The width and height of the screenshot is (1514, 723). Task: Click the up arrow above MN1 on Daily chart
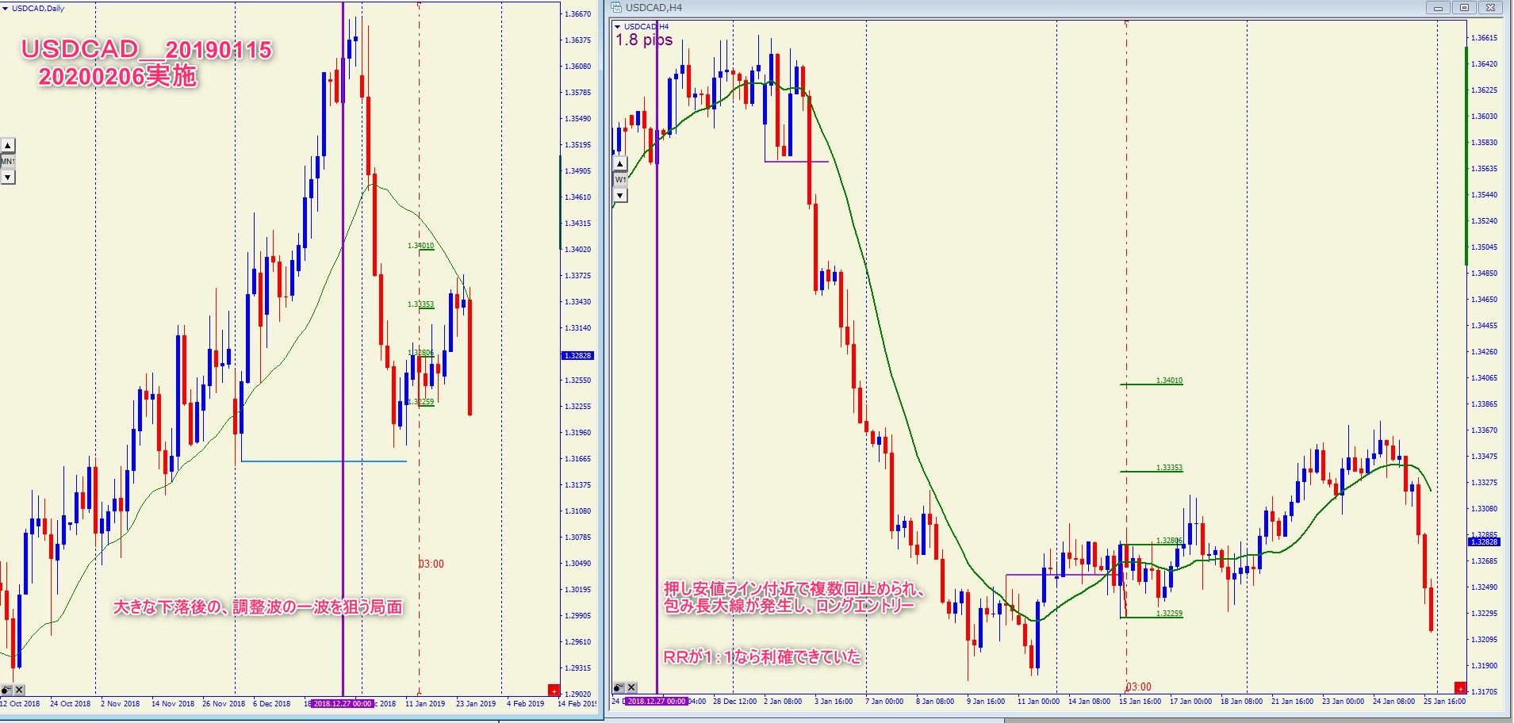[x=7, y=146]
